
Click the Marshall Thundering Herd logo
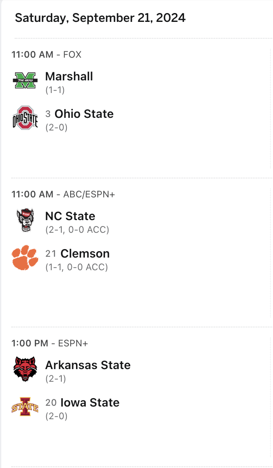pyautogui.click(x=25, y=80)
